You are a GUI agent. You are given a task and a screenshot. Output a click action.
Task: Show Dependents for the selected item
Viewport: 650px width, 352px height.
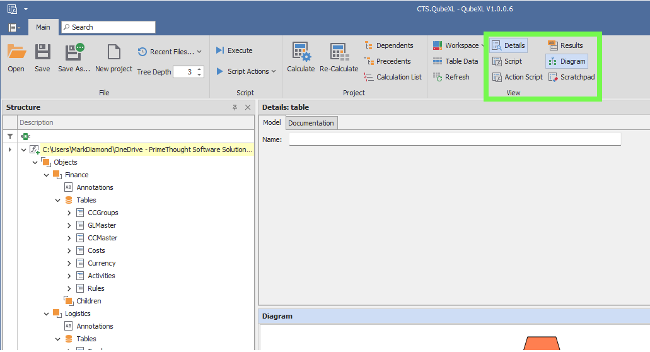(x=388, y=45)
